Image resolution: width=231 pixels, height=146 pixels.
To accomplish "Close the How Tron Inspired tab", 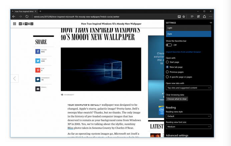I will pos(35,11).
